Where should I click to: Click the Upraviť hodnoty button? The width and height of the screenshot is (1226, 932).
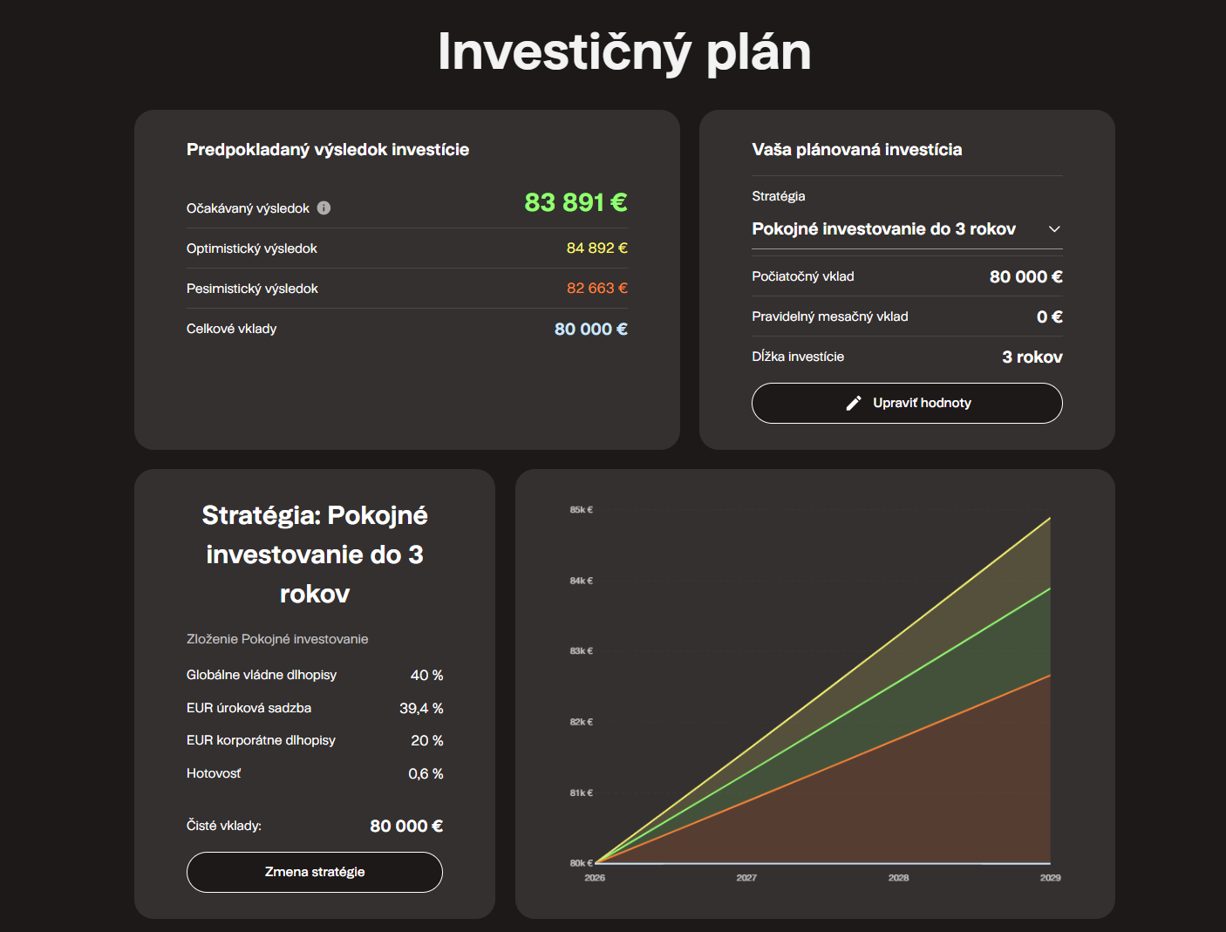(x=907, y=403)
